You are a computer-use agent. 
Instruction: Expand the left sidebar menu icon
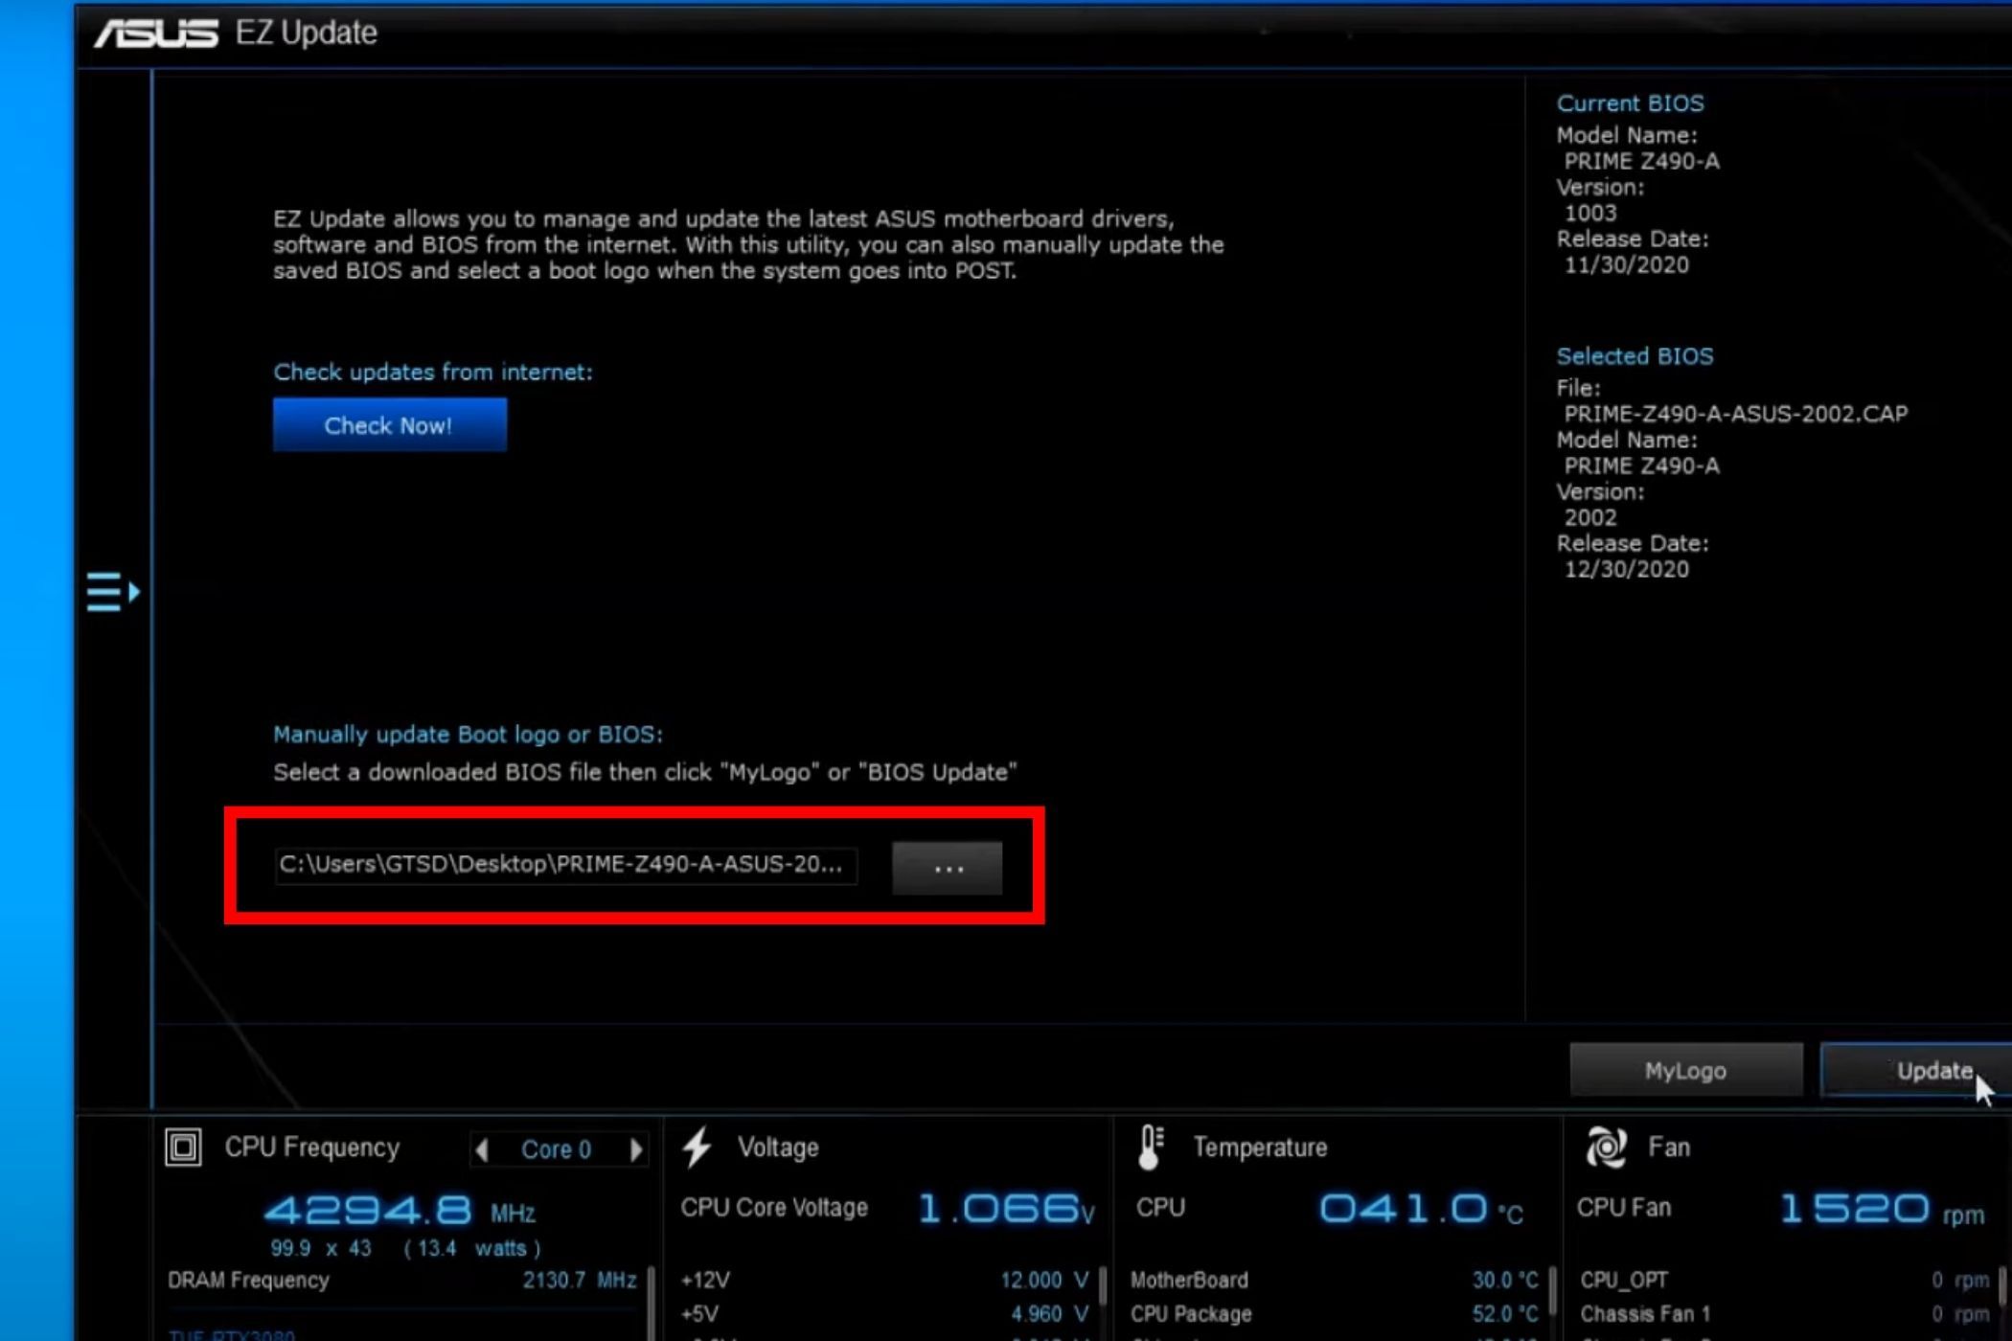point(113,592)
